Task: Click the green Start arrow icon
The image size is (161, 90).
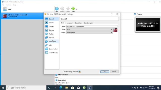Action: click(x=73, y=8)
